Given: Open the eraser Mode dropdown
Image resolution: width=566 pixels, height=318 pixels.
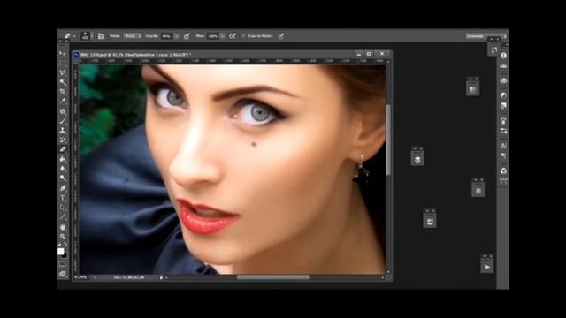Looking at the screenshot, I should pyautogui.click(x=133, y=36).
